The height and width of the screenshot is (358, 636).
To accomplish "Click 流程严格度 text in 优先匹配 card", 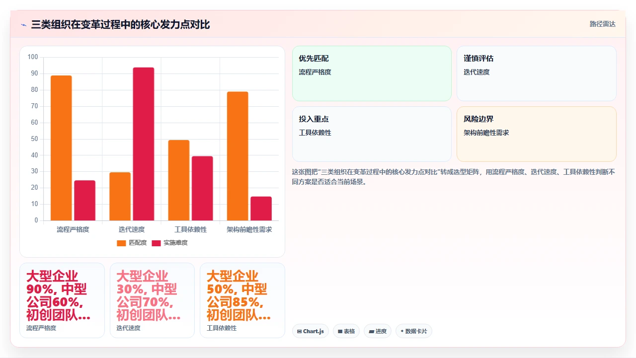I will [x=315, y=72].
